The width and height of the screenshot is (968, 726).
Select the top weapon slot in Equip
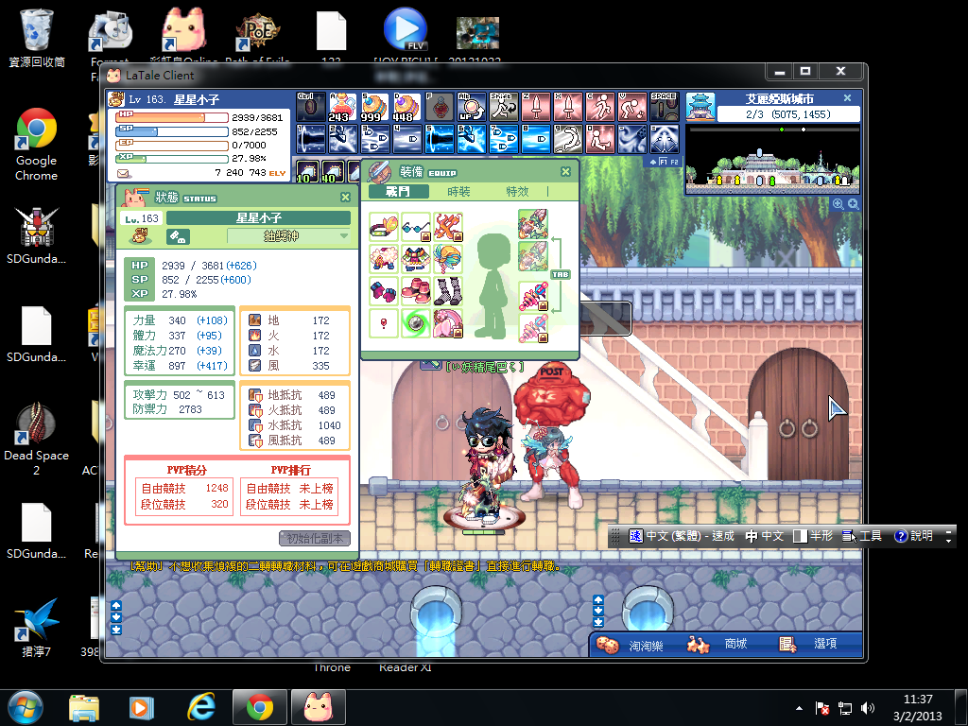click(533, 224)
